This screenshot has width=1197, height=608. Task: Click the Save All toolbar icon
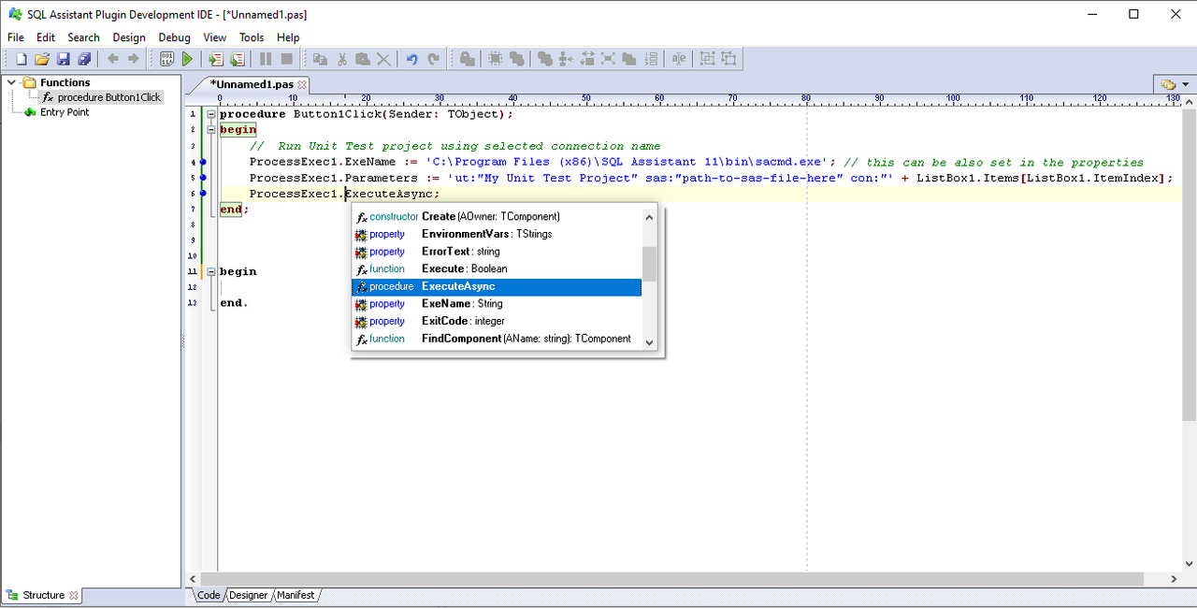[x=84, y=59]
